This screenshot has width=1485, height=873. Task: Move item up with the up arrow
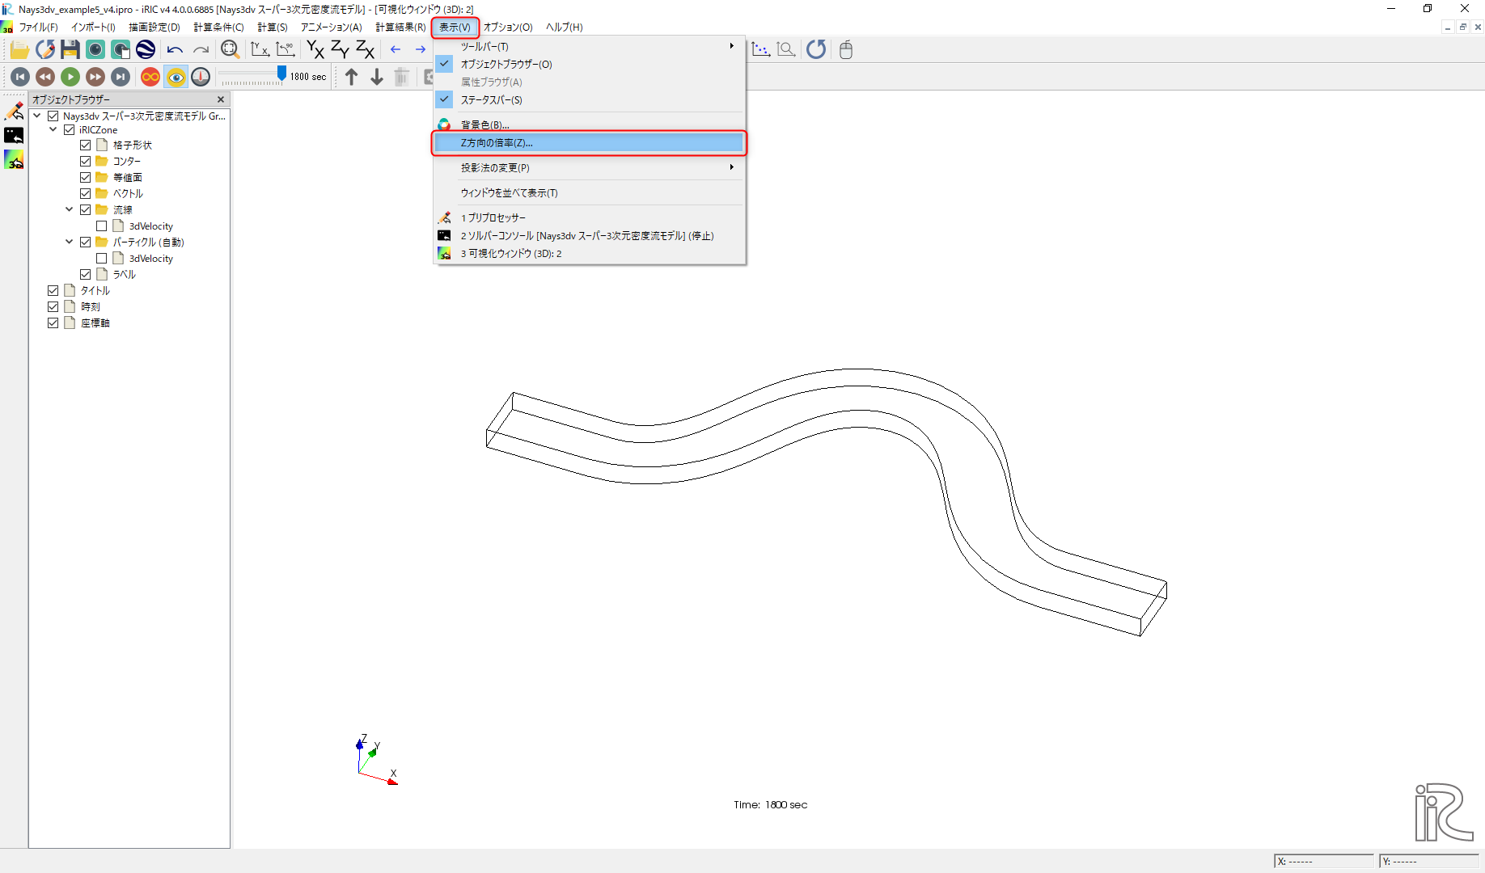351,77
